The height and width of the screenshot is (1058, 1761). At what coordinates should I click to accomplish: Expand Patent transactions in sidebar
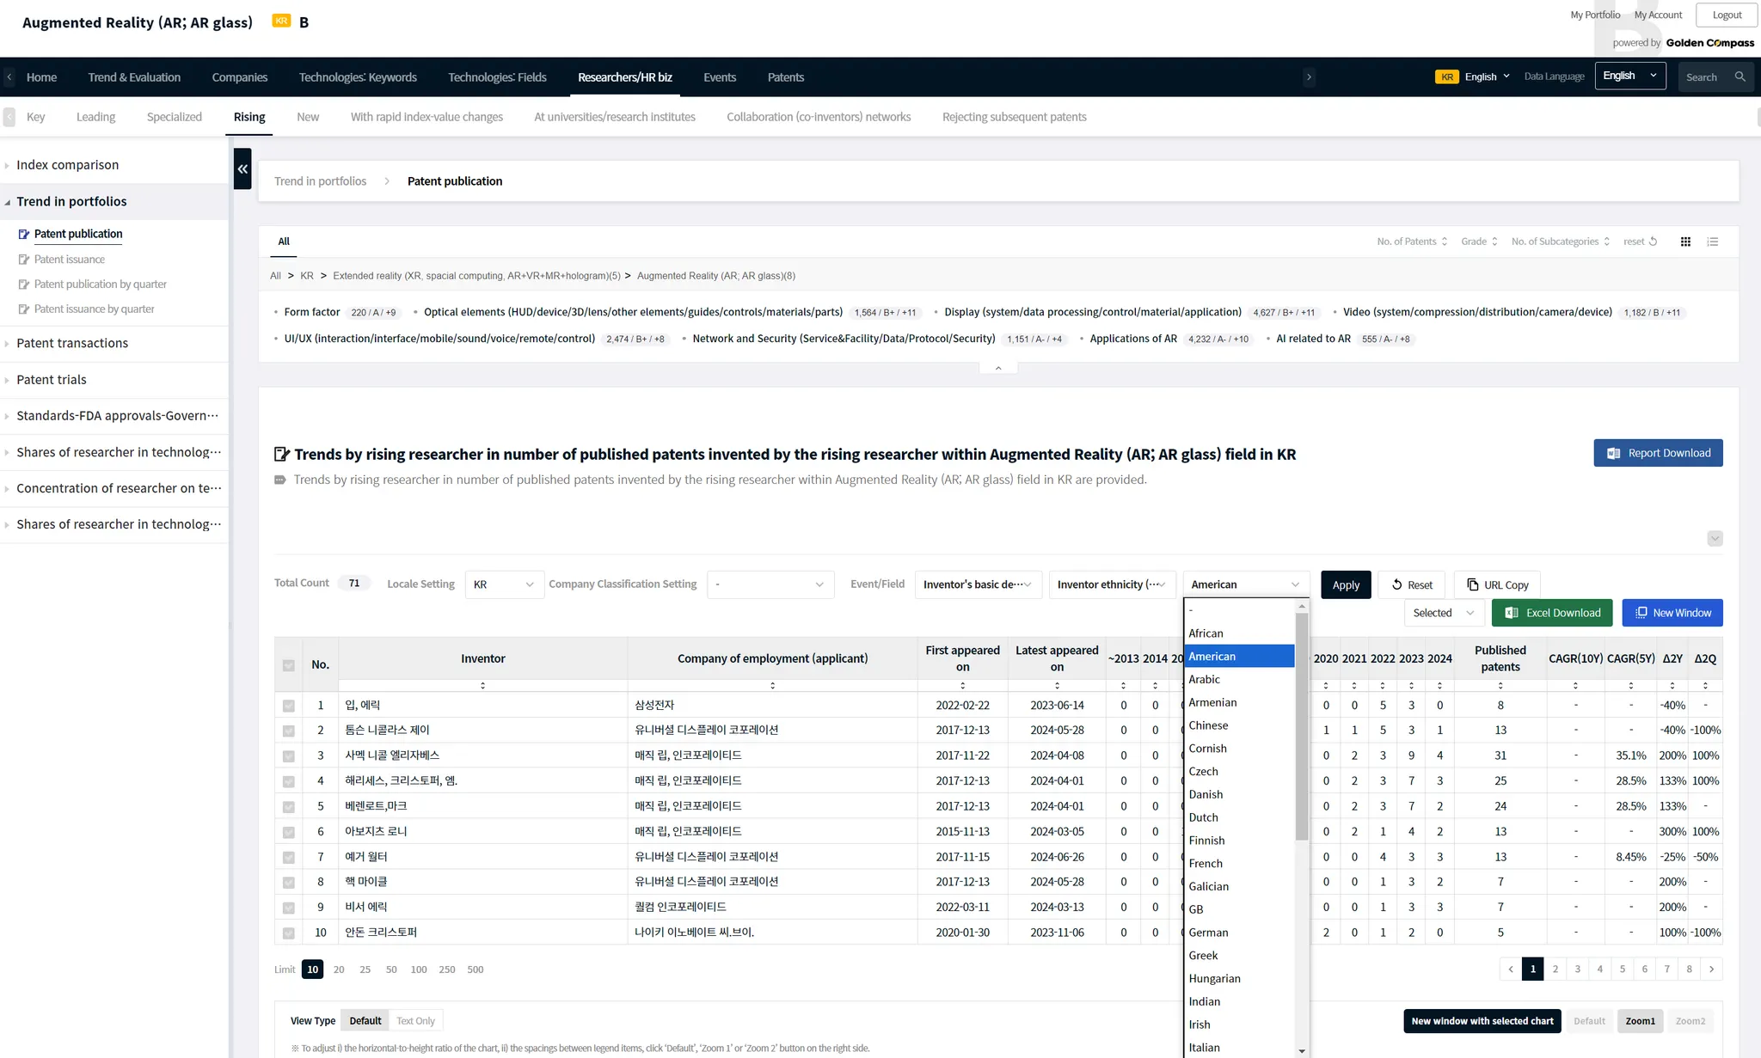pos(72,343)
